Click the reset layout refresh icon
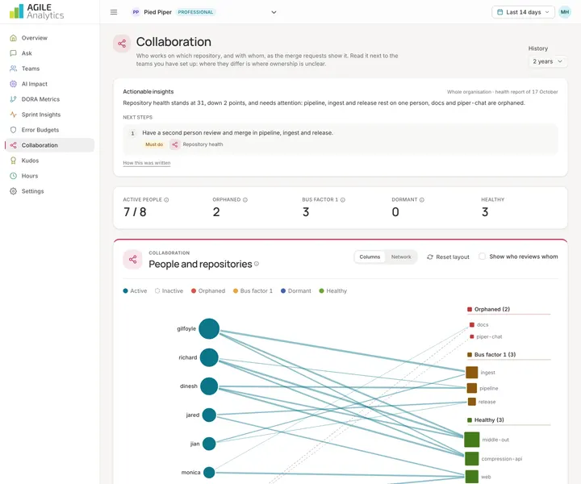581x484 pixels. pyautogui.click(x=430, y=257)
